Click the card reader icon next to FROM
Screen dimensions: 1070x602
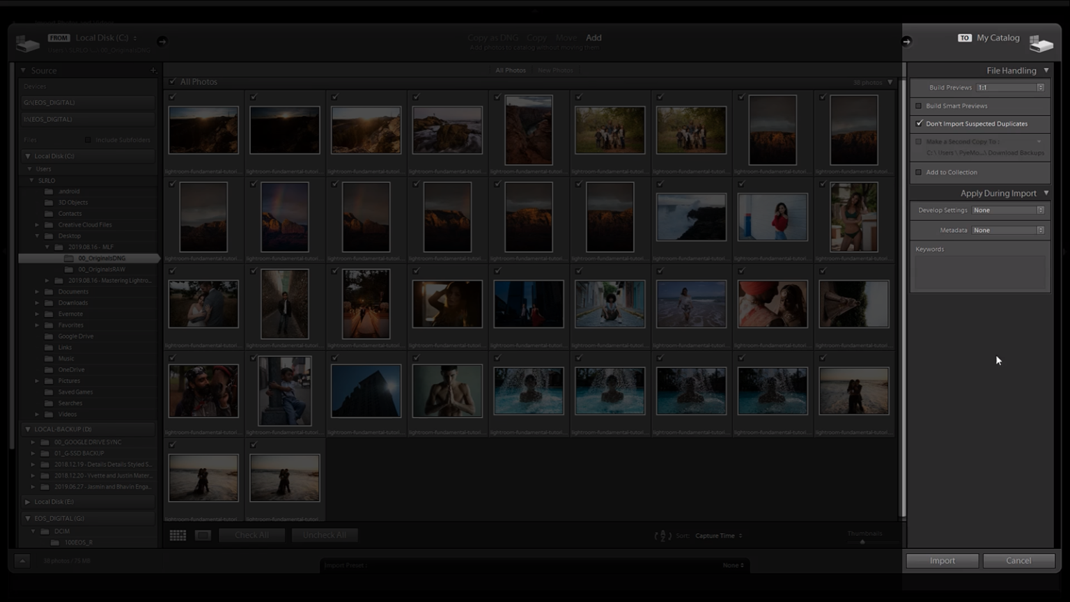coord(28,42)
